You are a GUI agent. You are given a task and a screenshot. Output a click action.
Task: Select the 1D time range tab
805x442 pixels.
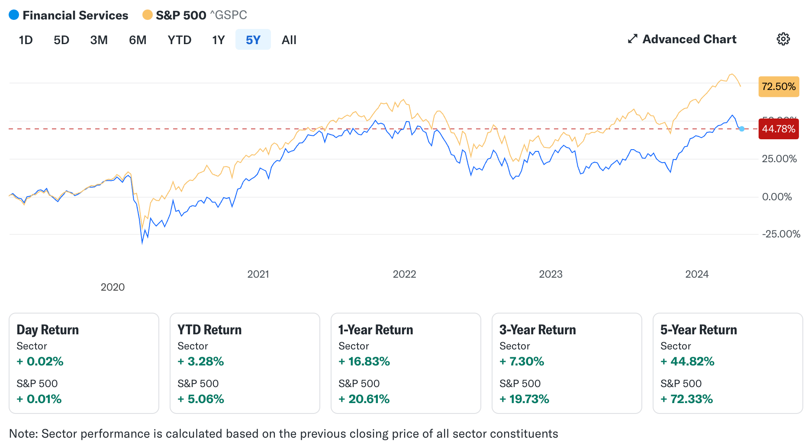pos(26,40)
